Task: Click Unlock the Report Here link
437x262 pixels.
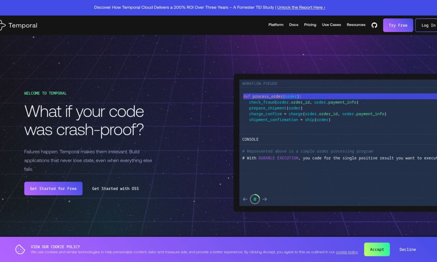Action: [x=301, y=7]
